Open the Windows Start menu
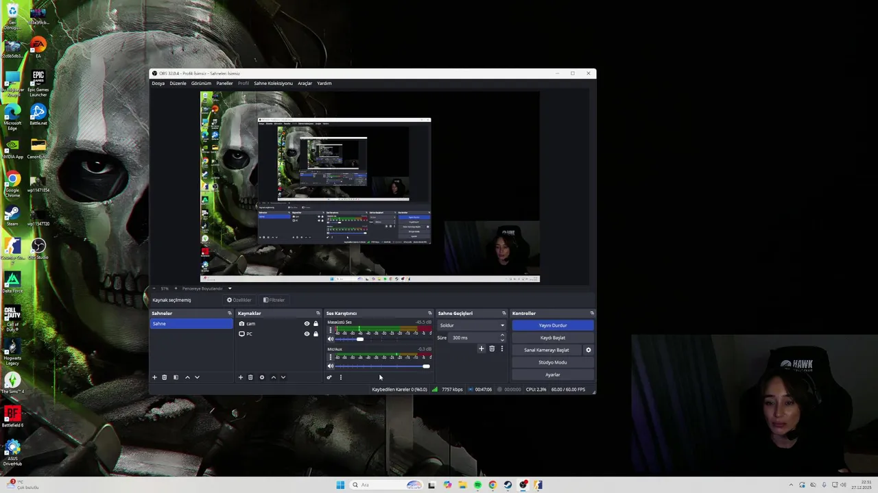Image resolution: width=878 pixels, height=493 pixels. pos(340,485)
